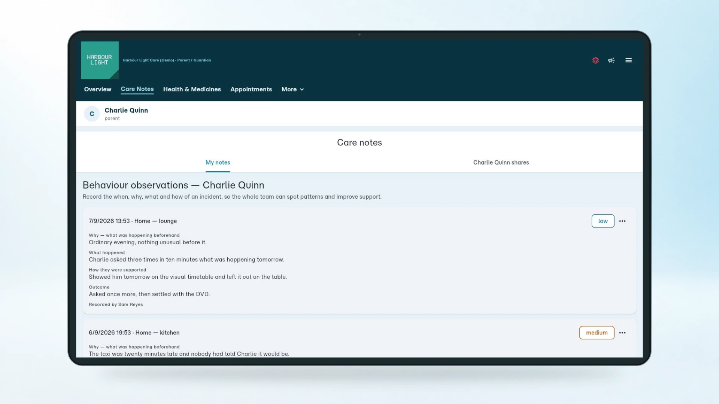Click the Charlie Quinn profile name

[126, 110]
